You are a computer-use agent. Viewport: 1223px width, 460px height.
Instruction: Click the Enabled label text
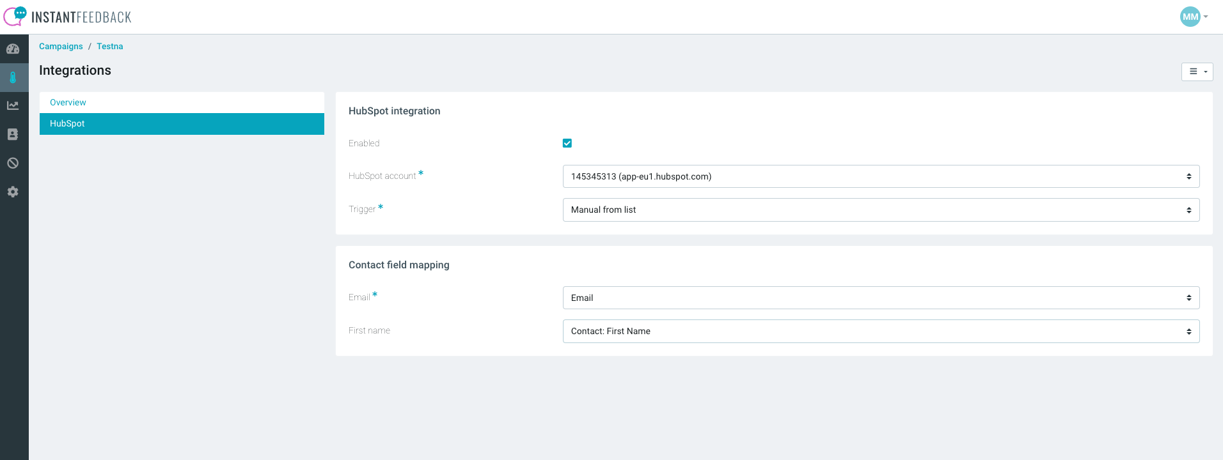[x=364, y=143]
